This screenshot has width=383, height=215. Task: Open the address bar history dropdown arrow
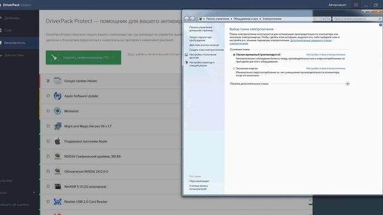point(324,19)
